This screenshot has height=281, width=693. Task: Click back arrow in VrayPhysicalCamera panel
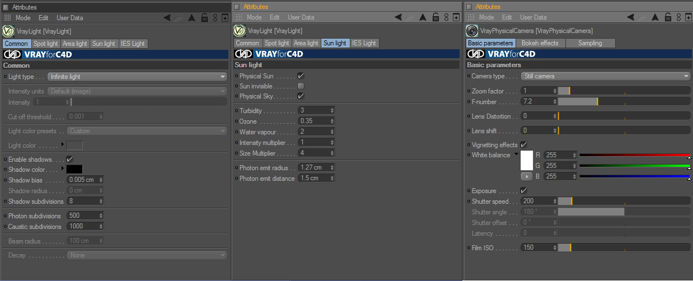click(631, 18)
